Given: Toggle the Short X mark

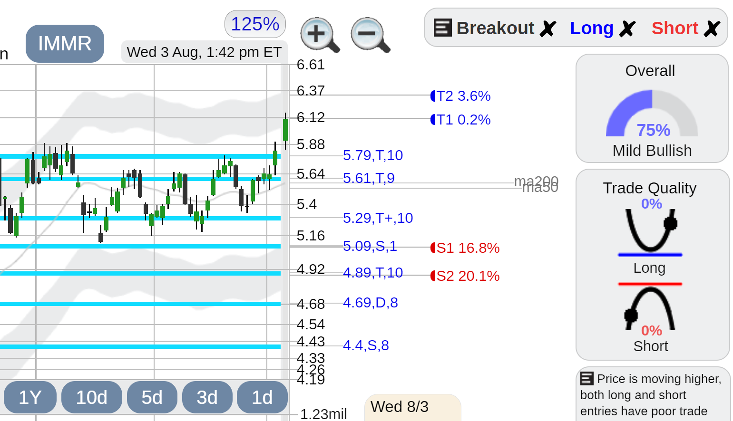Looking at the screenshot, I should (x=712, y=29).
